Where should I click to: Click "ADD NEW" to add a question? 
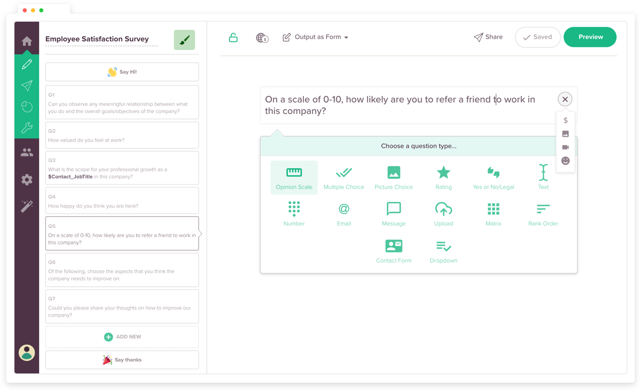(122, 336)
